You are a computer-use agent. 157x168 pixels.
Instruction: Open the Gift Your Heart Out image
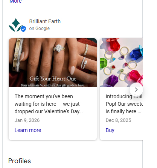coord(53,63)
